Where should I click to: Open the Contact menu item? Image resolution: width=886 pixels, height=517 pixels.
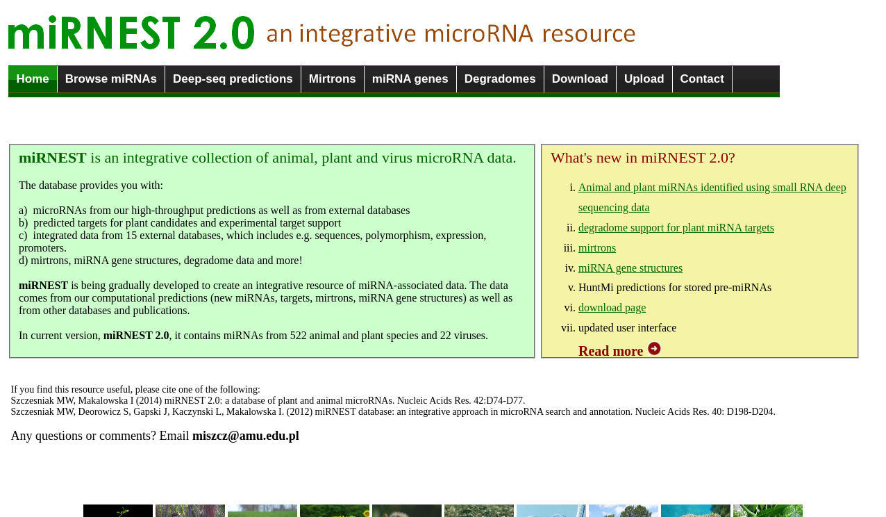702,79
